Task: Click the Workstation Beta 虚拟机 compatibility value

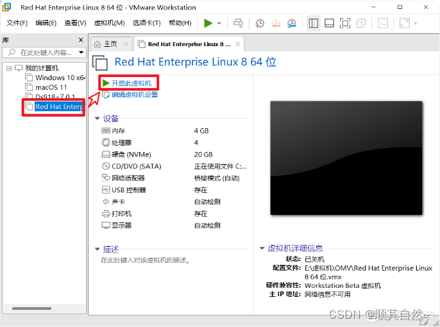Action: 343,285
